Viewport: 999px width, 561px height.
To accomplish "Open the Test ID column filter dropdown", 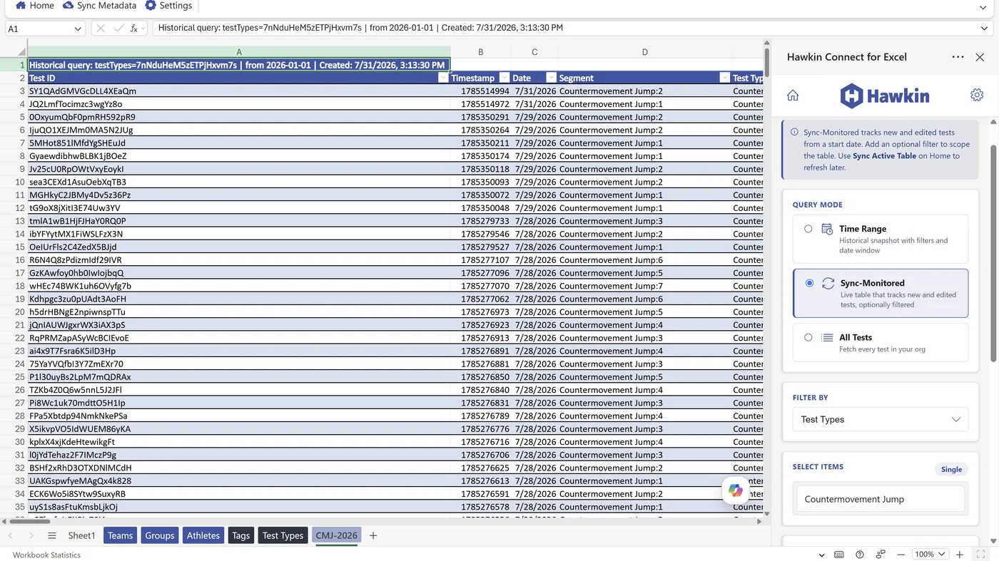I will click(x=443, y=78).
